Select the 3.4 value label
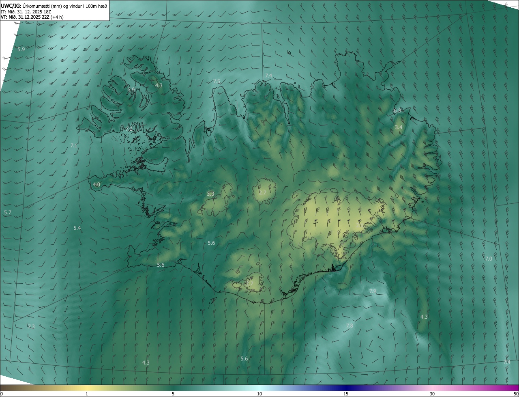This screenshot has height=397, width=519. (399, 127)
